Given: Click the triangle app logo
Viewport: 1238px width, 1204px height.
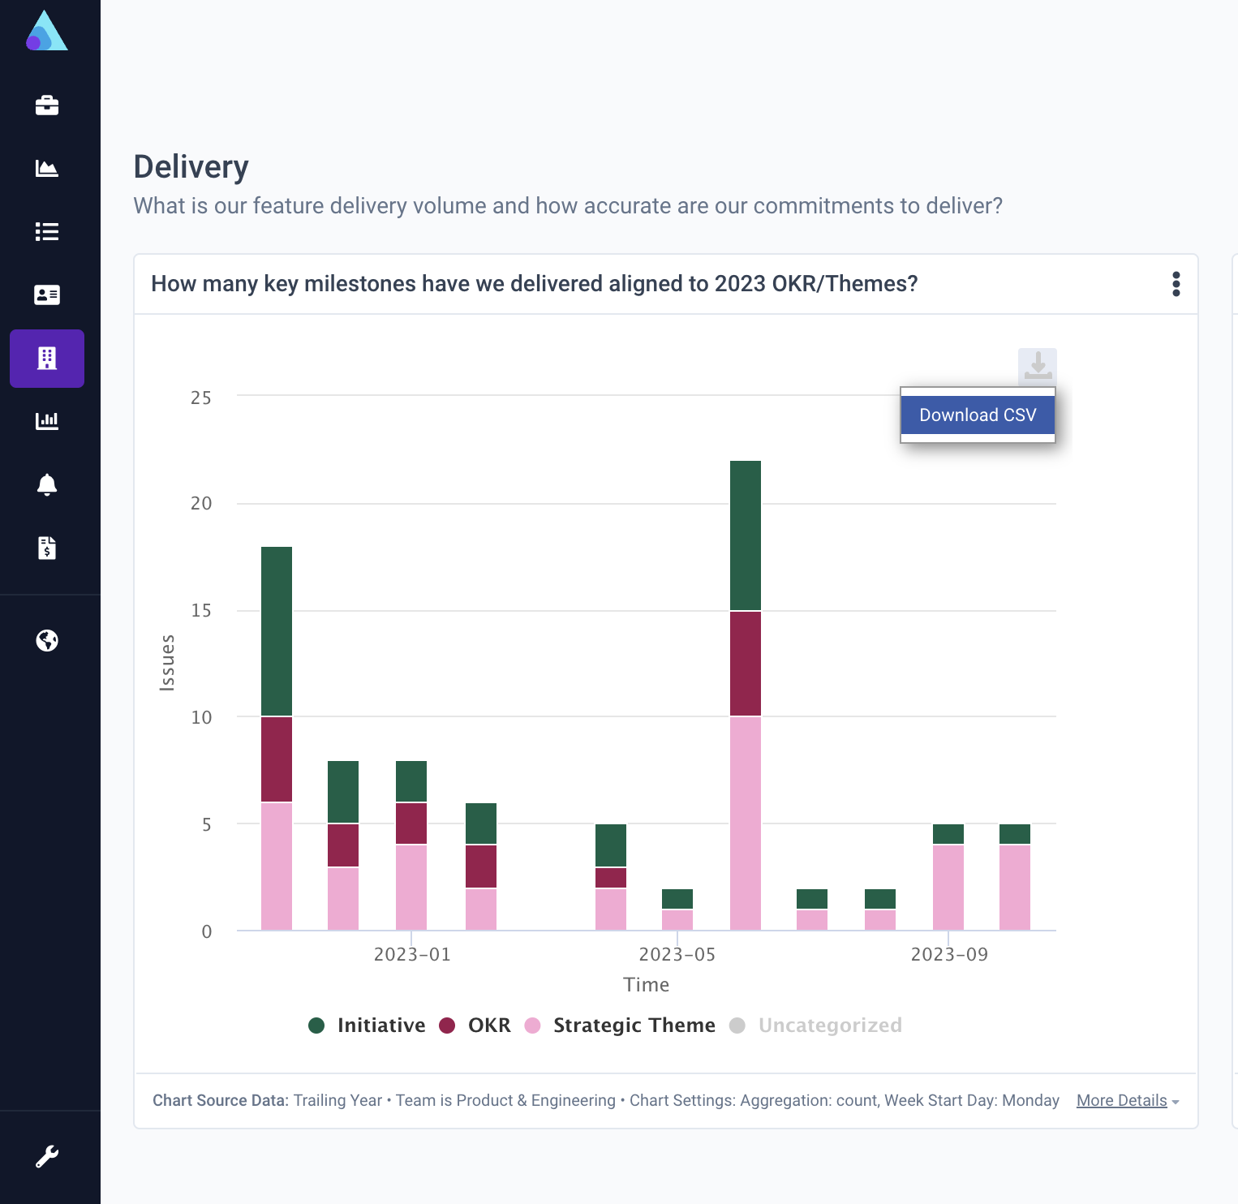Looking at the screenshot, I should tap(46, 32).
